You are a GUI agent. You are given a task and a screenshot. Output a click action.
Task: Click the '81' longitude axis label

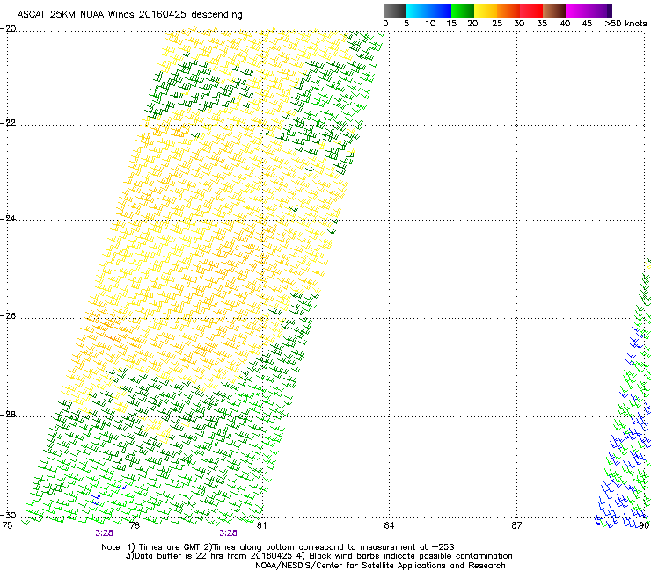pyautogui.click(x=261, y=526)
